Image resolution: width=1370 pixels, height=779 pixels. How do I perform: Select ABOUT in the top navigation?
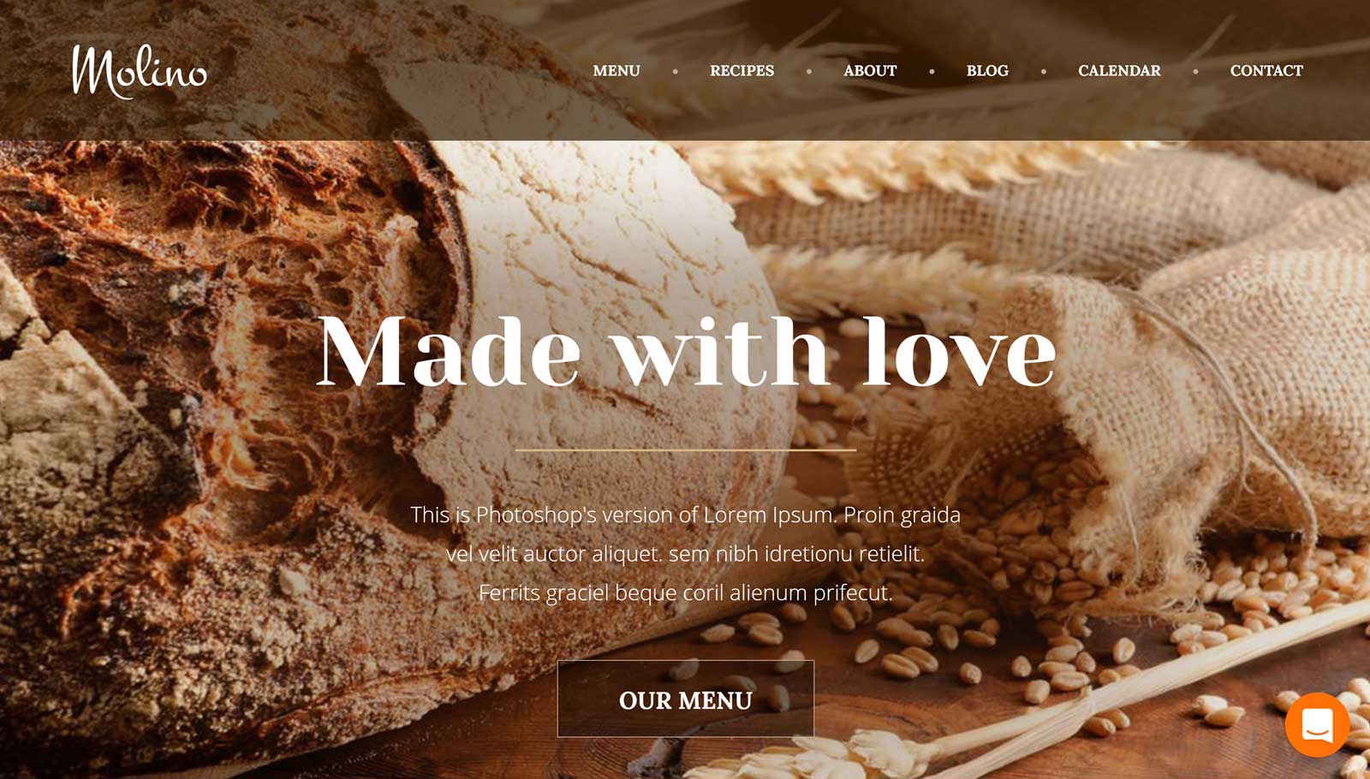[x=870, y=71]
